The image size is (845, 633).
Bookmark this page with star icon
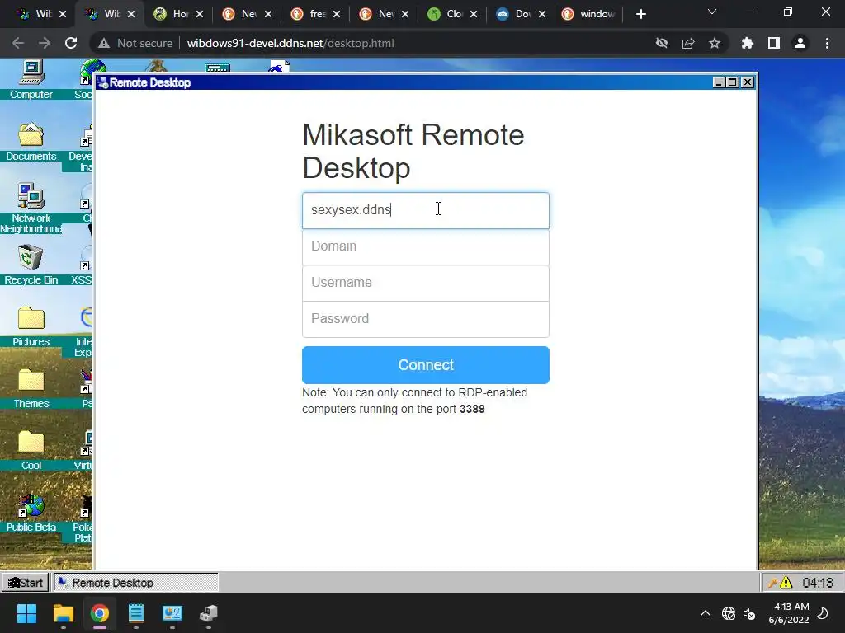[x=715, y=43]
